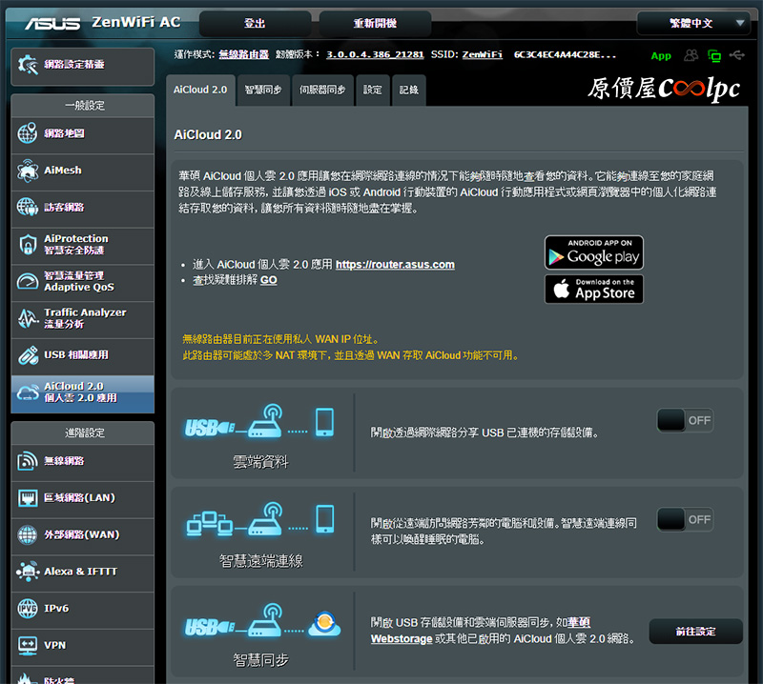Open the 區域網路(LAN) icon
The image size is (763, 684).
(28, 498)
